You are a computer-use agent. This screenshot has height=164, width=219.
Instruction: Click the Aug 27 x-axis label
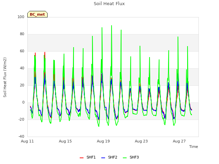tap(179, 141)
